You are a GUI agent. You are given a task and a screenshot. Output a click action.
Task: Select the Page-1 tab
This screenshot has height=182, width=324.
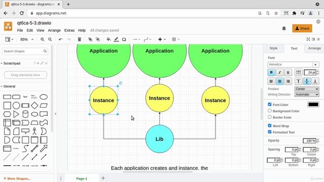tap(82, 178)
